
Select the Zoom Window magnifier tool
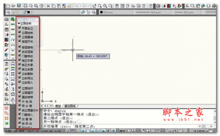[x=105, y=6]
